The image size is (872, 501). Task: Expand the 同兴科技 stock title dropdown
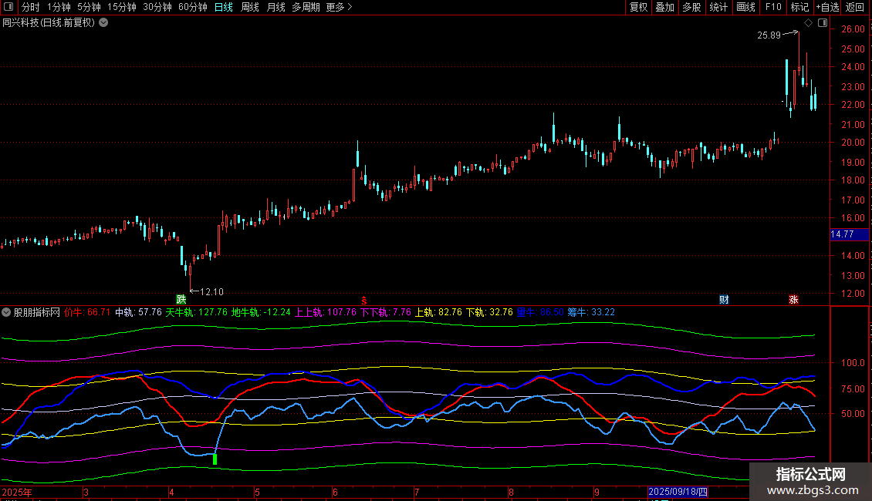click(104, 22)
